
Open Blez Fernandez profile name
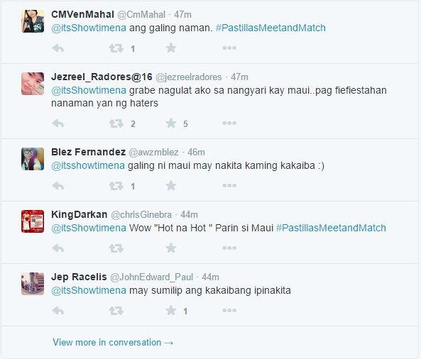[88, 152]
